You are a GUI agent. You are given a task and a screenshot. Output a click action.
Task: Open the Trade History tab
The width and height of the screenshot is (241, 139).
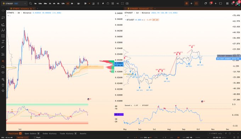click(68, 133)
